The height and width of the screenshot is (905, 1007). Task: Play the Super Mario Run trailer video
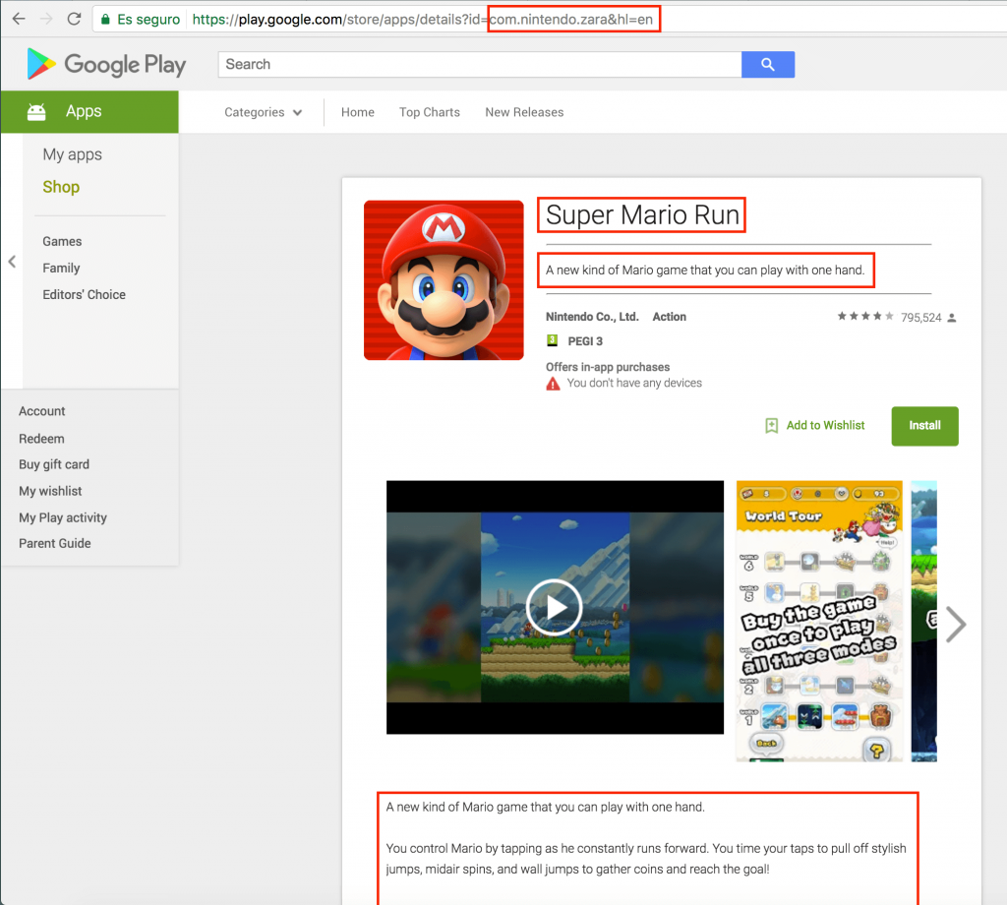pyautogui.click(x=554, y=607)
